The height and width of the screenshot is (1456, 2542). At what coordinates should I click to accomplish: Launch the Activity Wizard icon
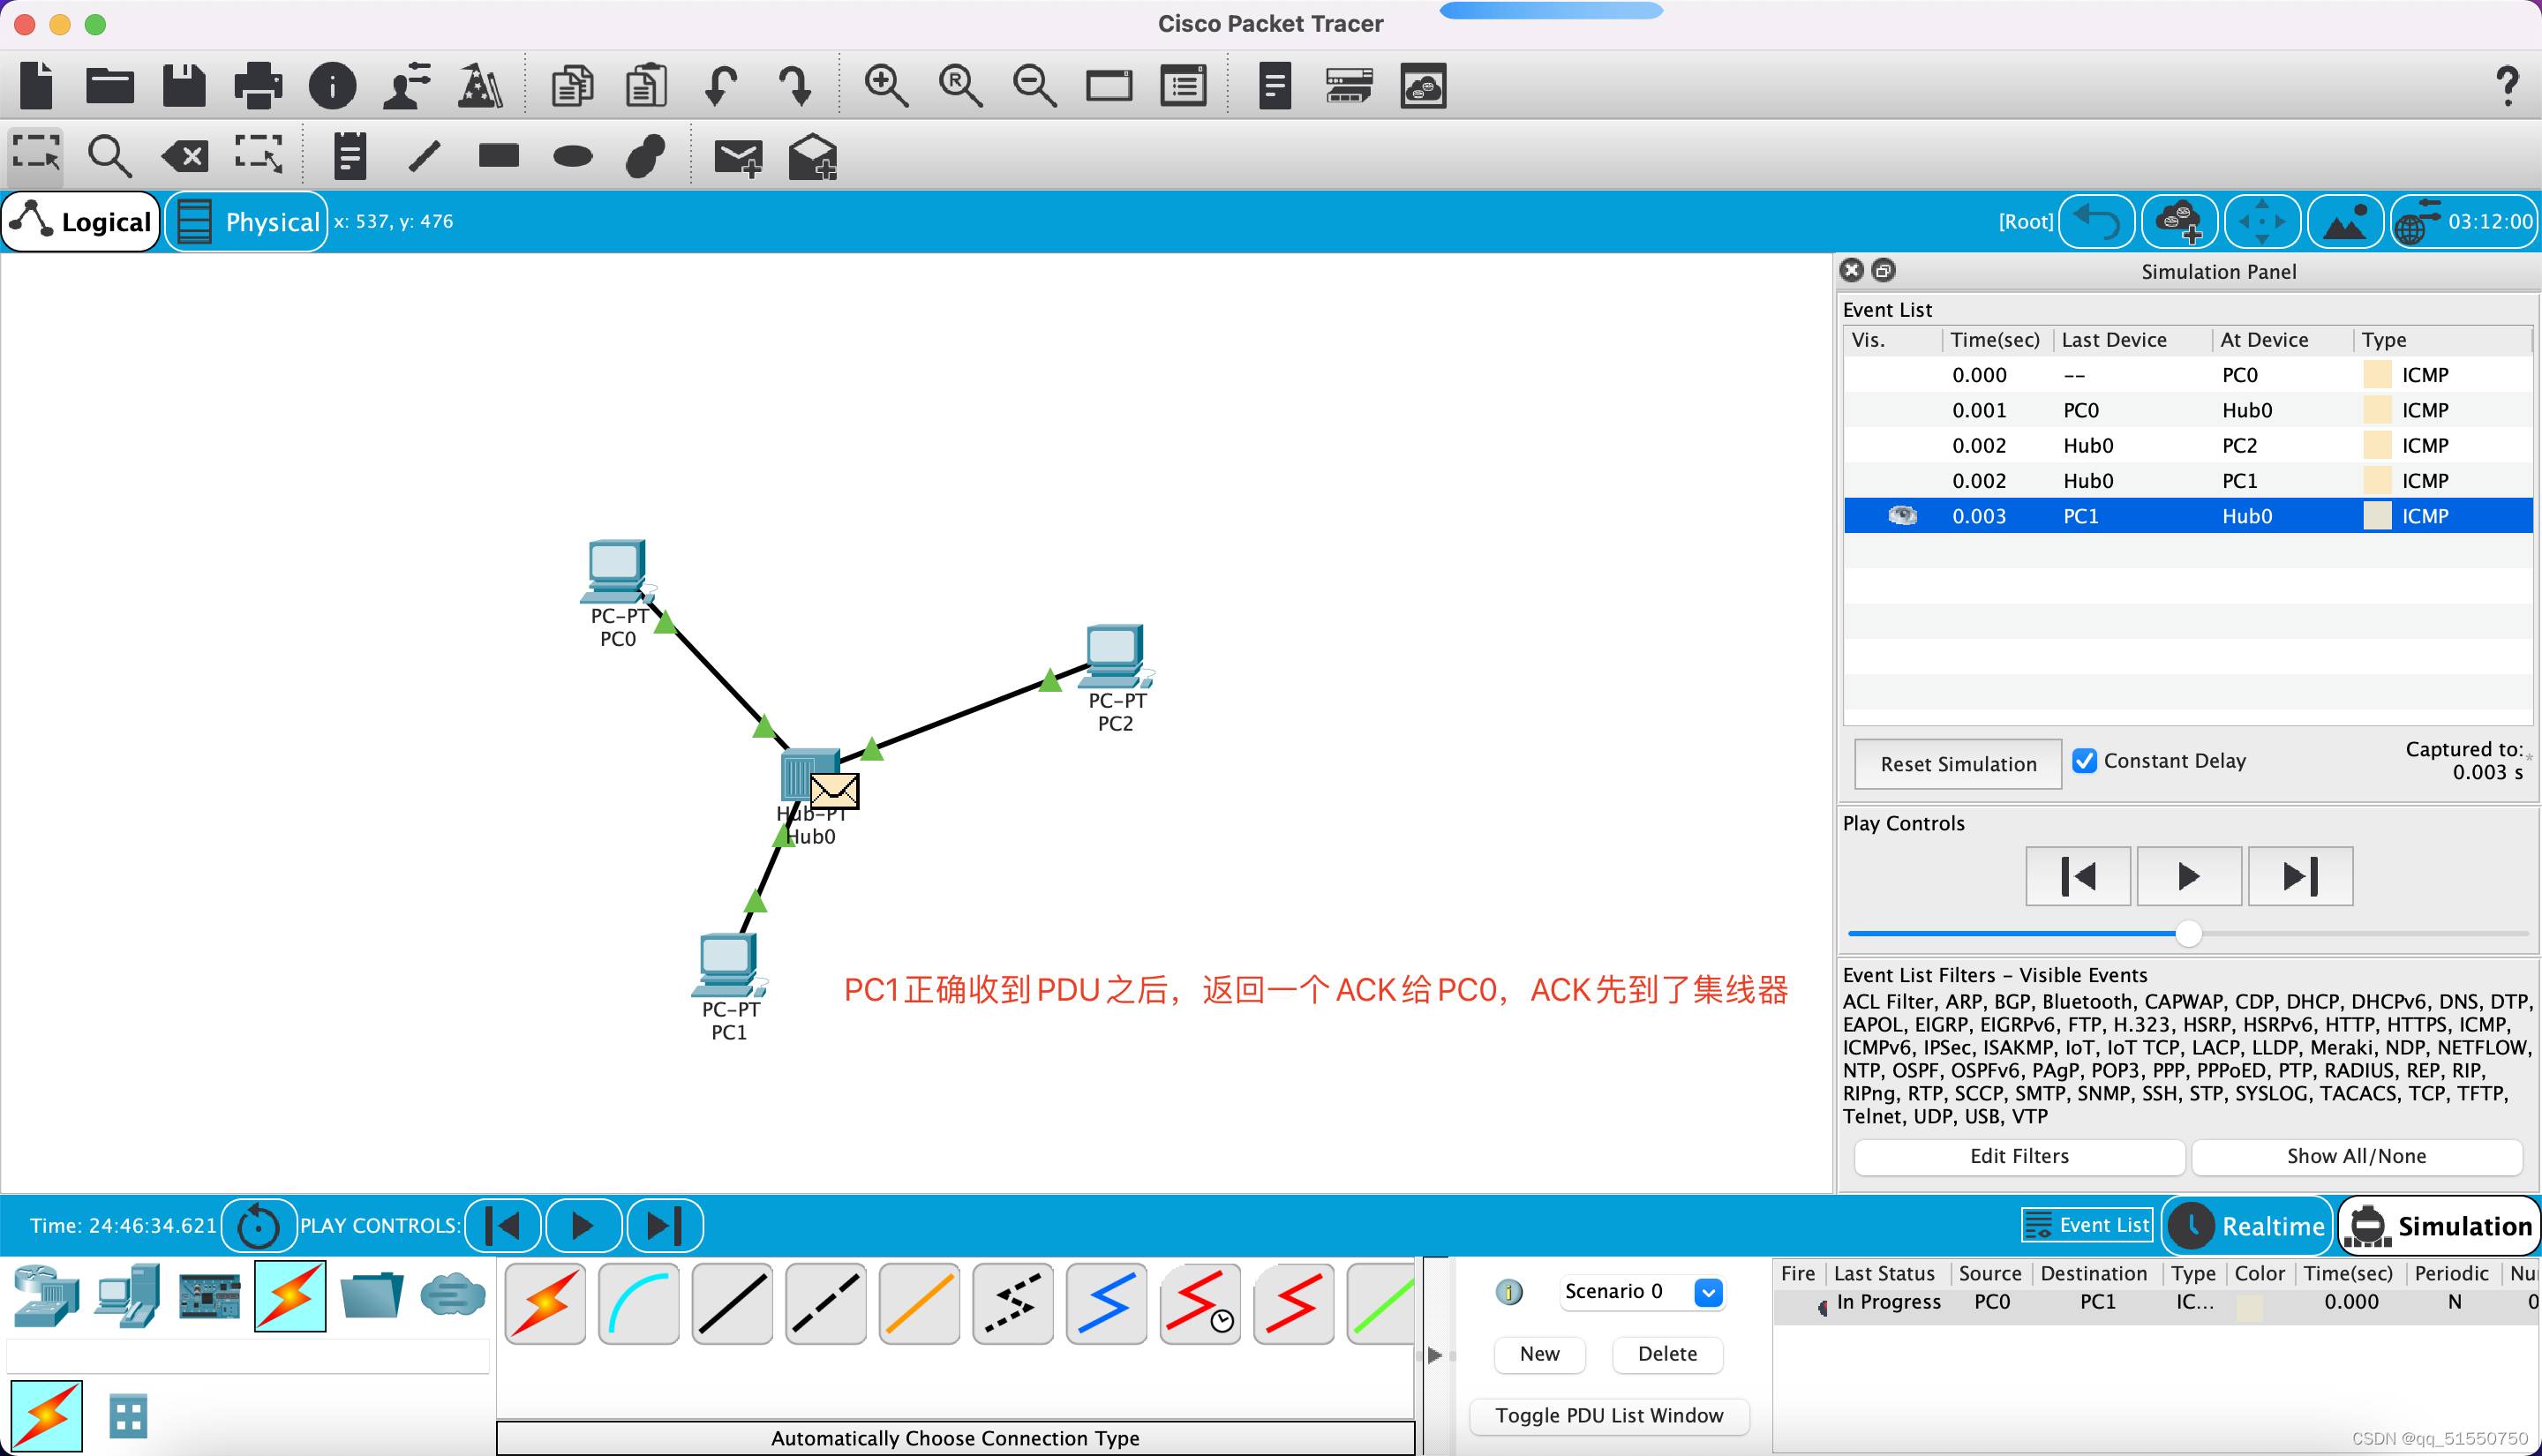coord(407,85)
